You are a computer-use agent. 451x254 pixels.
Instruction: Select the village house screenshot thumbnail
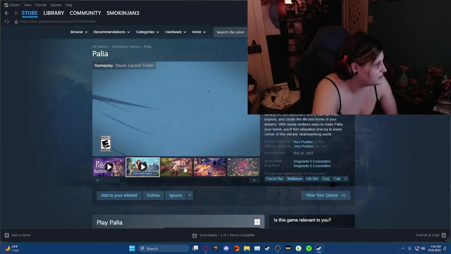(x=176, y=167)
